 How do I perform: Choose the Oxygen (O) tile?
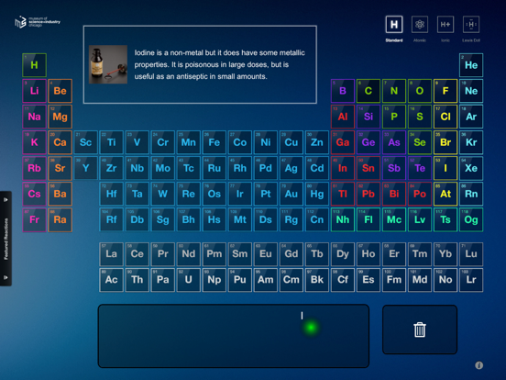(x=420, y=91)
